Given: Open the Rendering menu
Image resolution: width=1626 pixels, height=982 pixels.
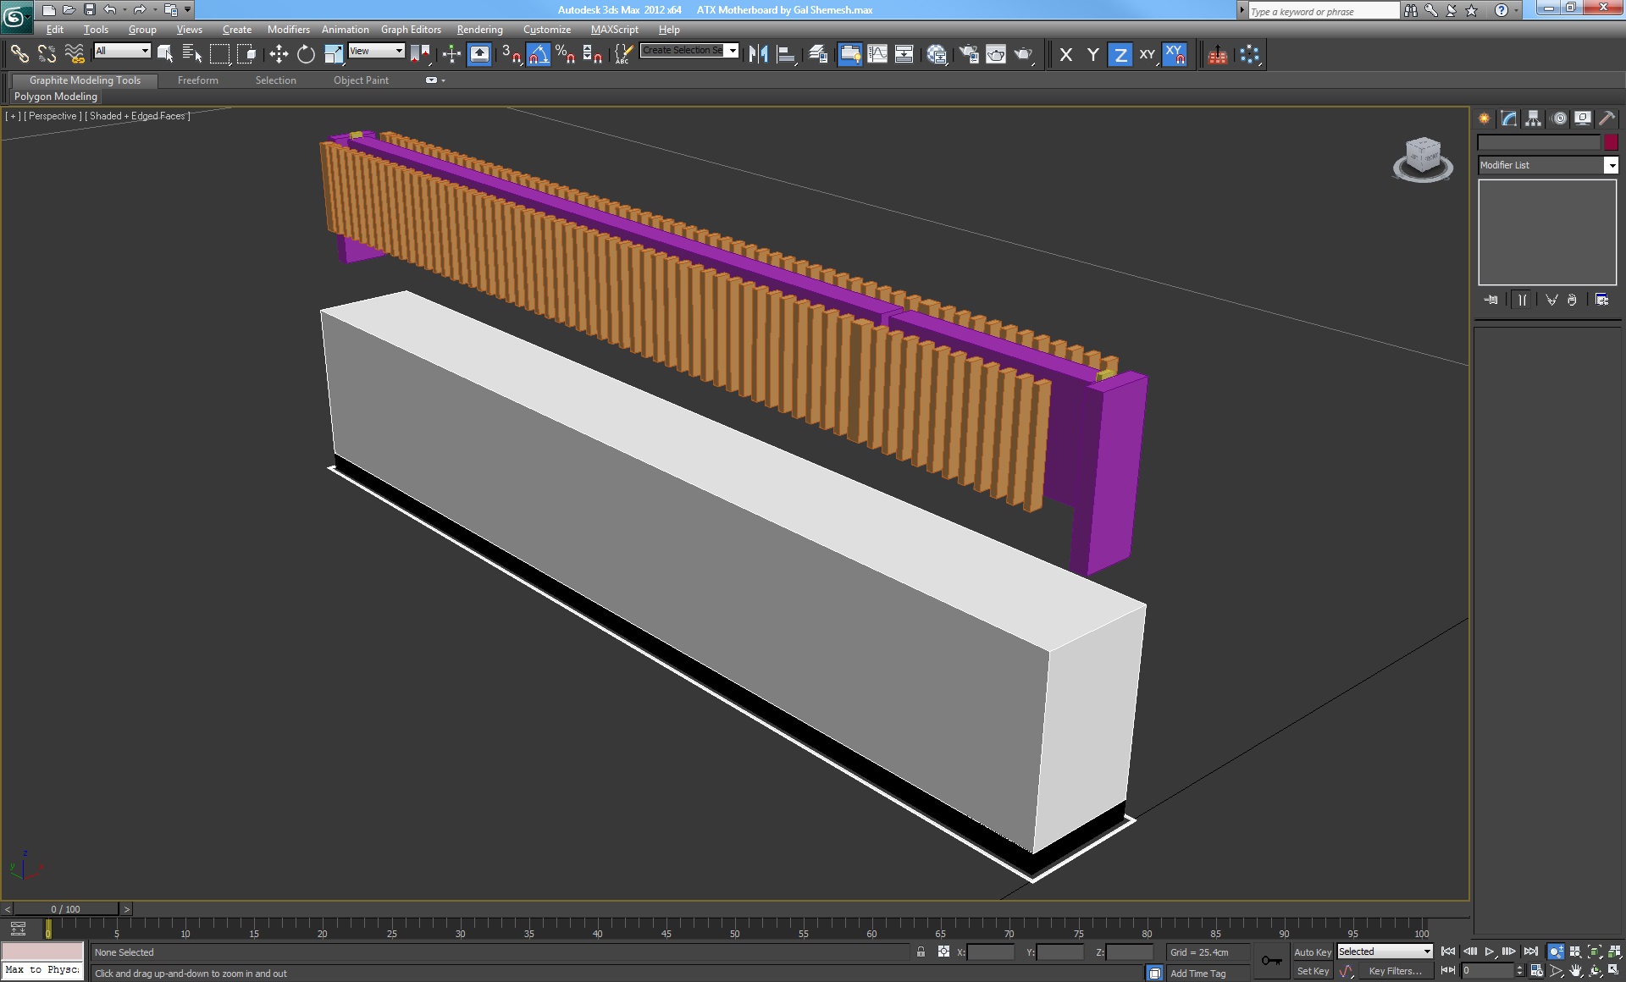Looking at the screenshot, I should point(479,30).
